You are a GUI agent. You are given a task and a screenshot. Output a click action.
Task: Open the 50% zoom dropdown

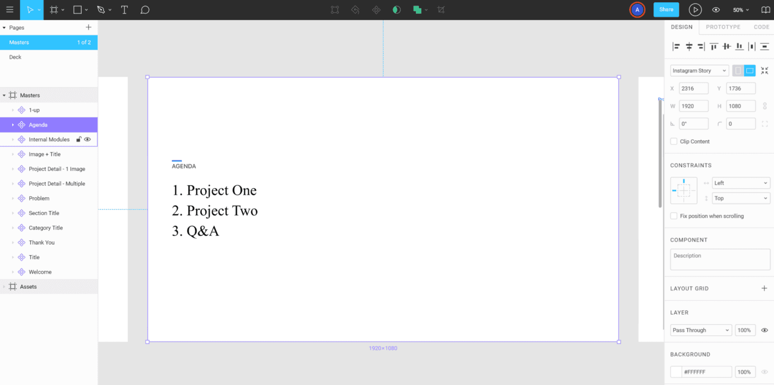(741, 10)
